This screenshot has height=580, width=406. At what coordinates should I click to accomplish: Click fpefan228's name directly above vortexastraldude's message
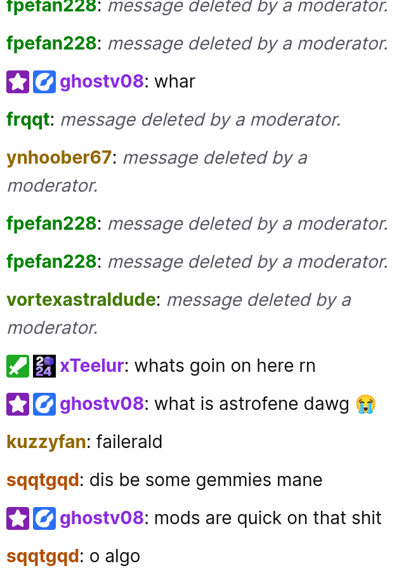(x=51, y=262)
